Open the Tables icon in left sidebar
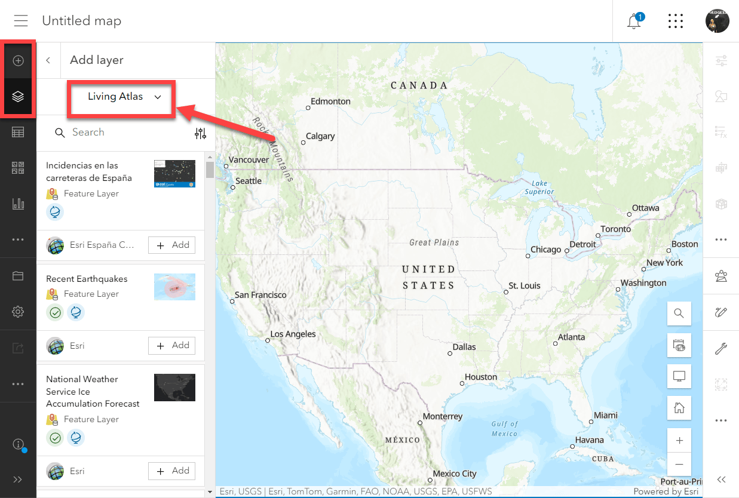 pos(18,133)
